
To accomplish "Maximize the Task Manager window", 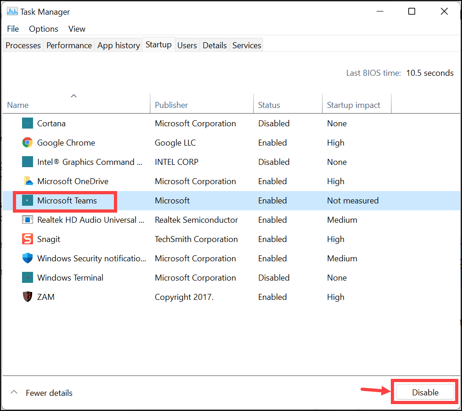I will [x=411, y=11].
